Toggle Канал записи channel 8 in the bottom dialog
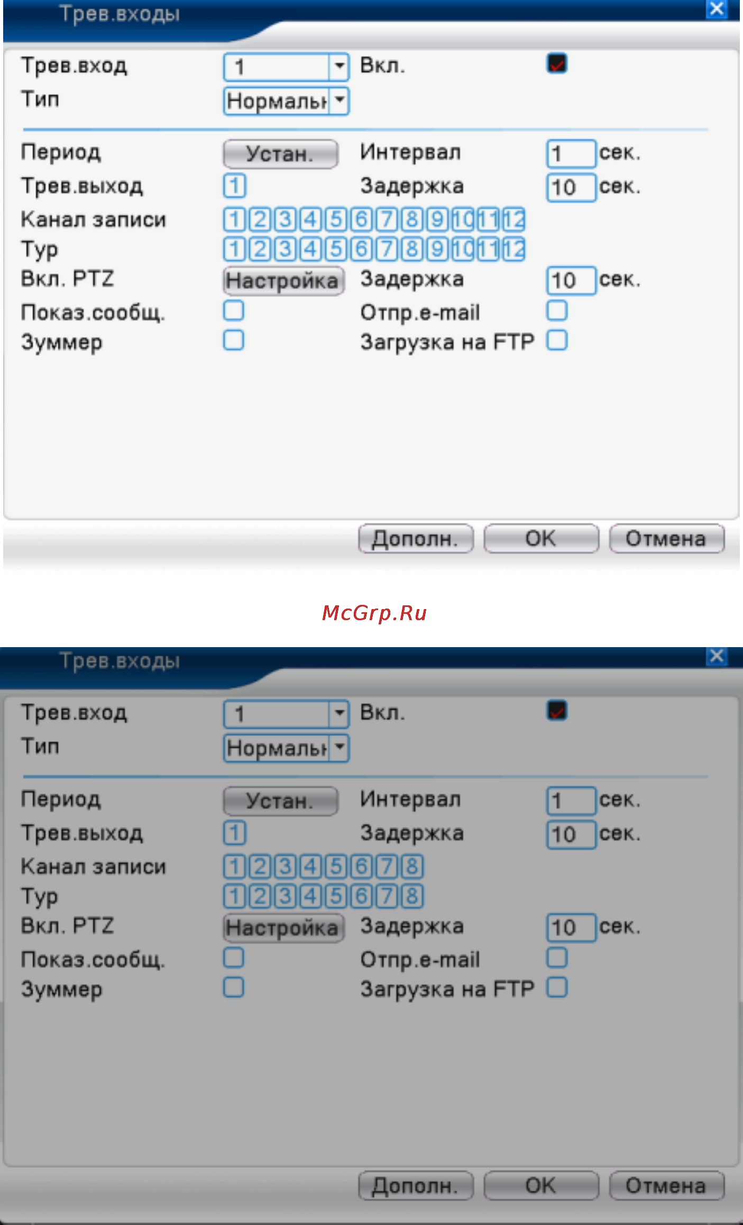743x1225 pixels. 412,867
